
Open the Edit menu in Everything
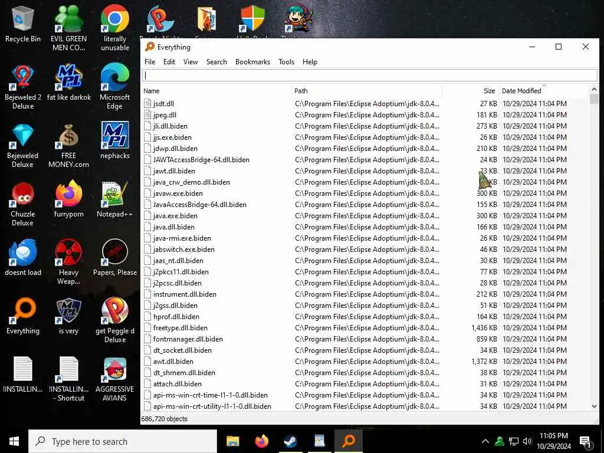[169, 61]
